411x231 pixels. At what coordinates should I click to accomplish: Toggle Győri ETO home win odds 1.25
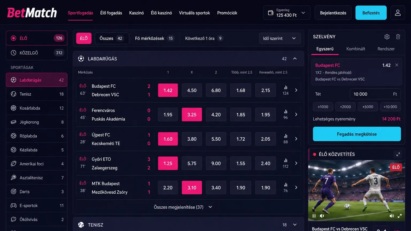[168, 163]
